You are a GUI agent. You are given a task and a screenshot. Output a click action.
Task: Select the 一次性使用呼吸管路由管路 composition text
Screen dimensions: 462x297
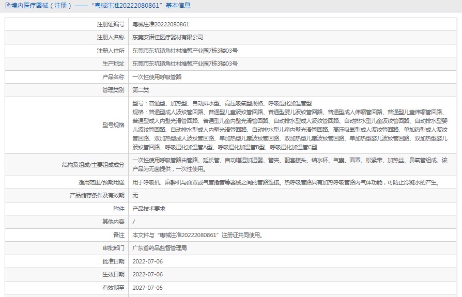click(x=290, y=165)
